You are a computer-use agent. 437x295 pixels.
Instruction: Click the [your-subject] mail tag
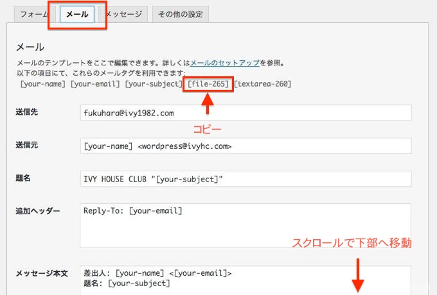[153, 84]
